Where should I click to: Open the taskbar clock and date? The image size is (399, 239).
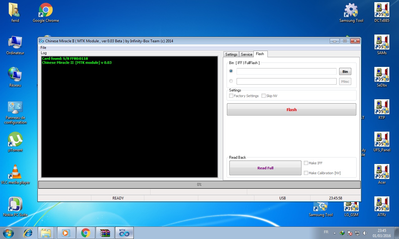382,233
